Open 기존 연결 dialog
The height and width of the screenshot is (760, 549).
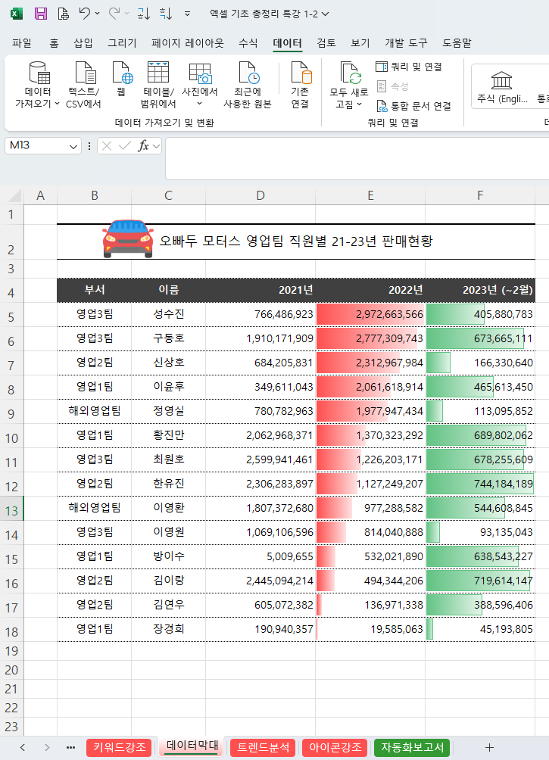click(300, 85)
